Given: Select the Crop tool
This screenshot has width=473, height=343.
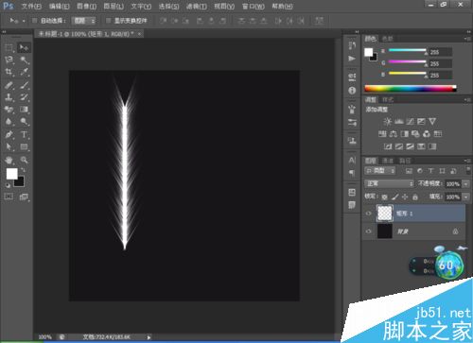Looking at the screenshot, I should (9, 72).
